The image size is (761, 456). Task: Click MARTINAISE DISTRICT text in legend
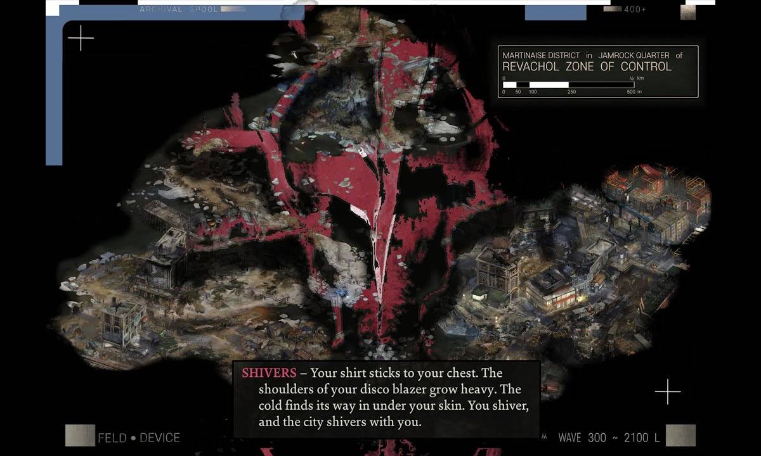541,56
